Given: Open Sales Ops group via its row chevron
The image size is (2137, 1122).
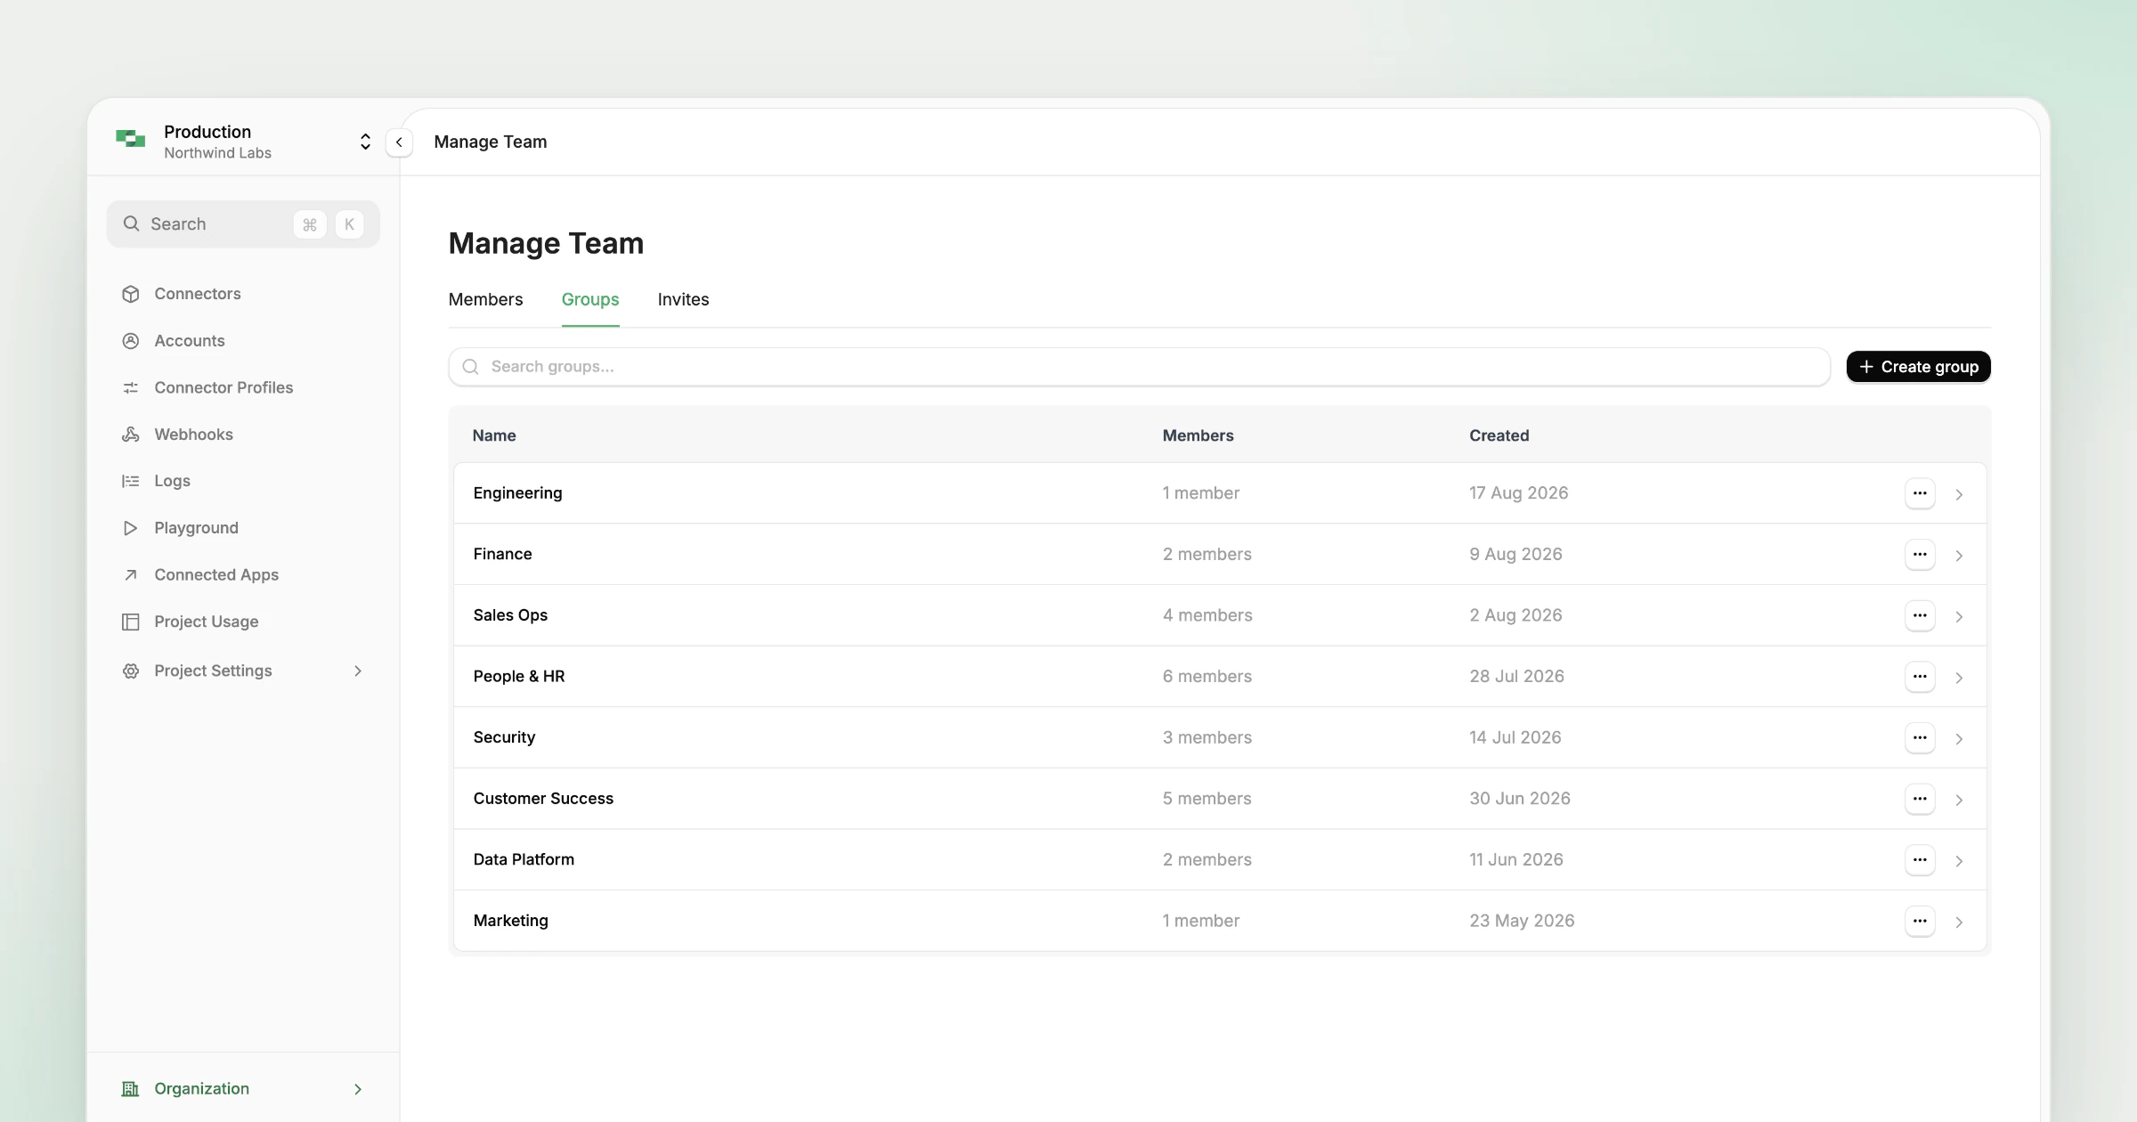Looking at the screenshot, I should pyautogui.click(x=1959, y=616).
